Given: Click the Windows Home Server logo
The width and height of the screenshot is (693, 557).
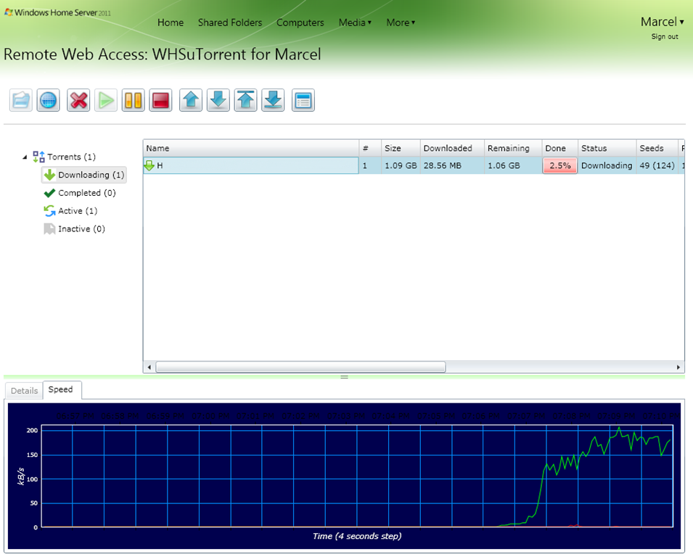Looking at the screenshot, I should [57, 12].
